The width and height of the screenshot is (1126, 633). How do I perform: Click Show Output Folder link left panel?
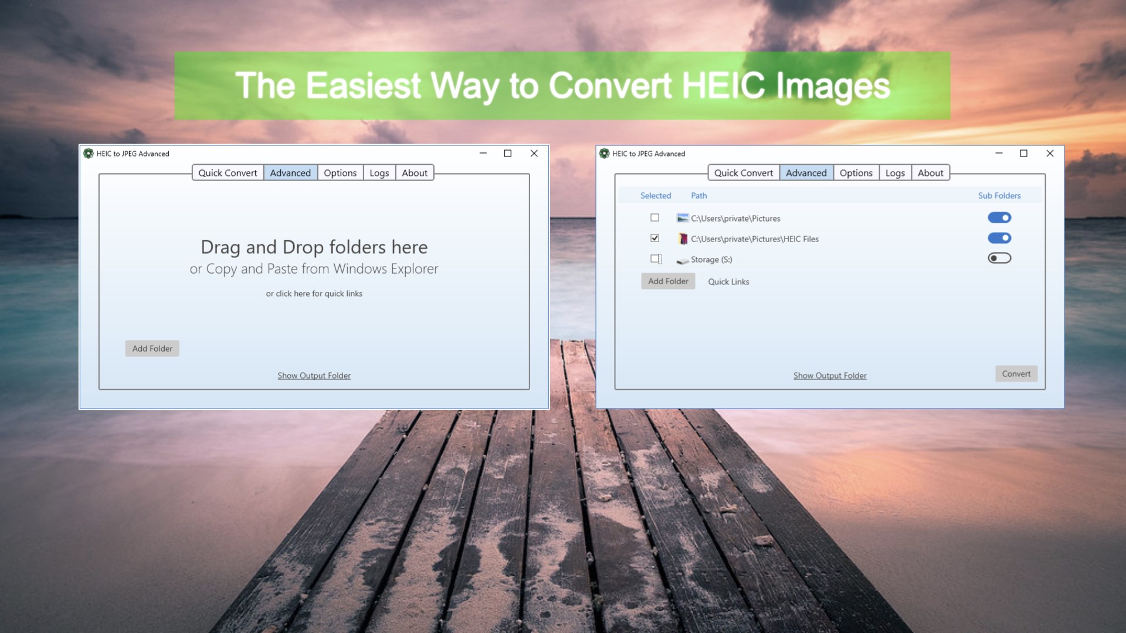[x=313, y=375]
